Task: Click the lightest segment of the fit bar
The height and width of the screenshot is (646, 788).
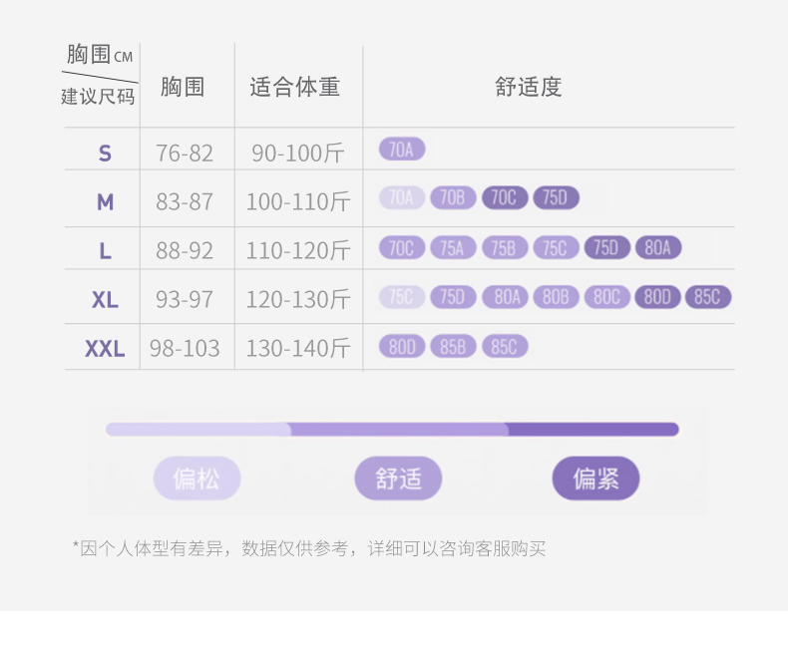Action: [197, 430]
